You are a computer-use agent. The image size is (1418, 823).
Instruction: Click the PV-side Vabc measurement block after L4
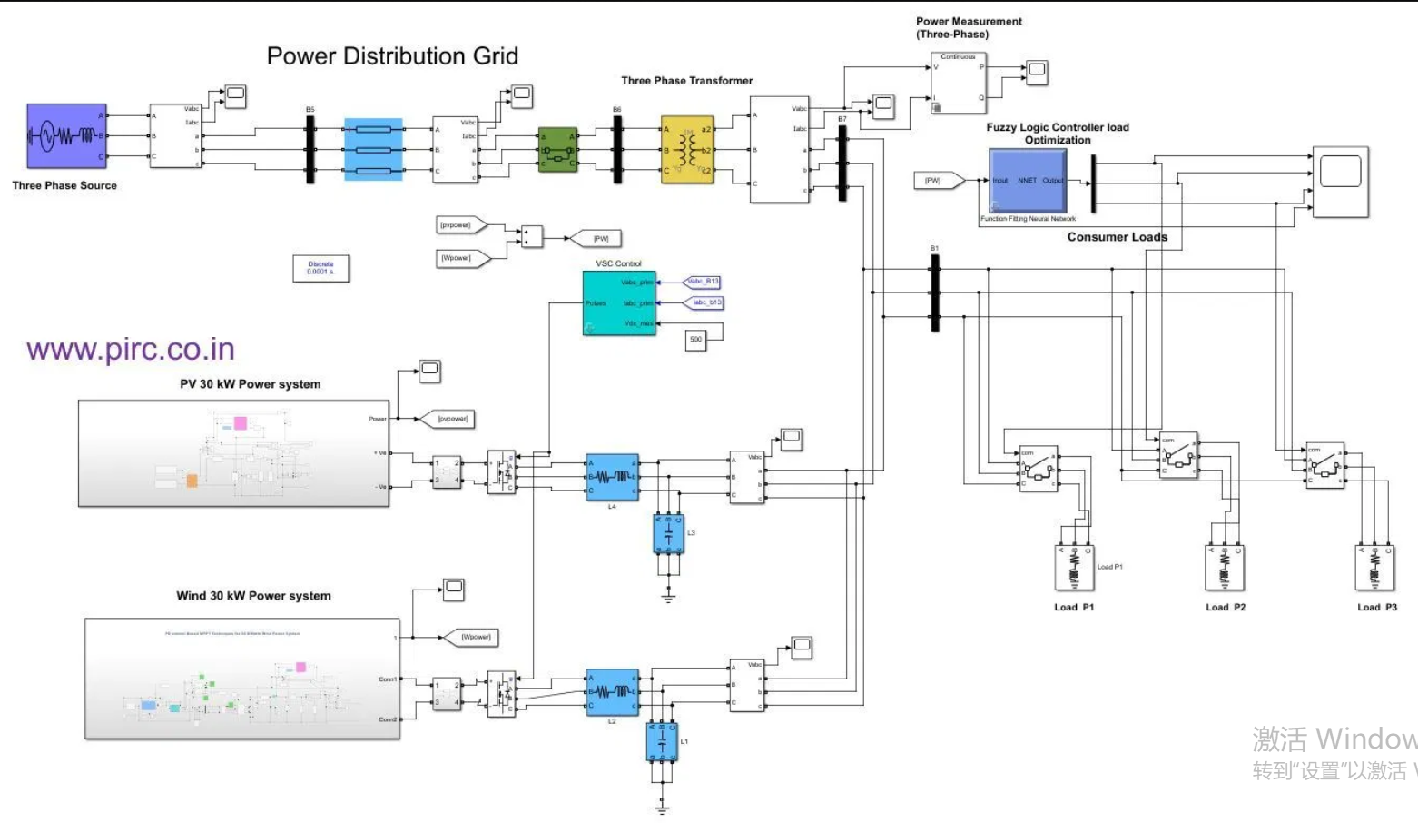[747, 478]
